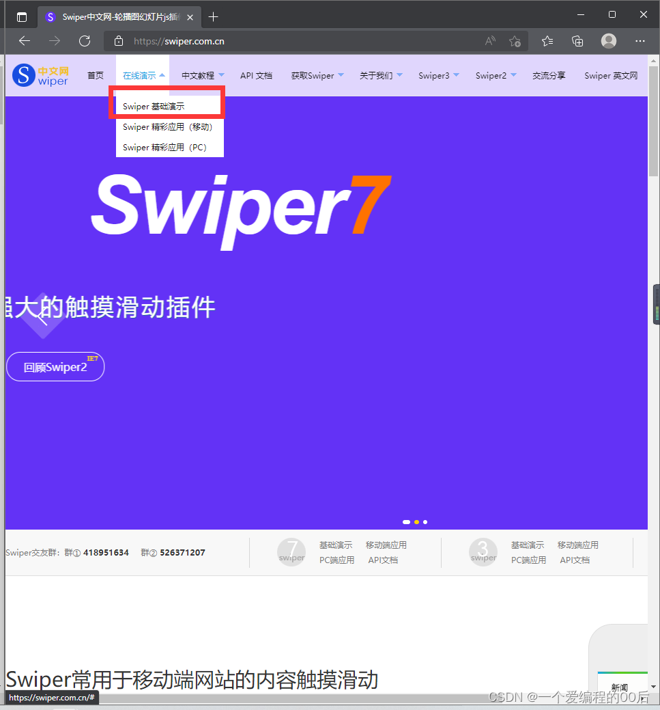The image size is (660, 710).
Task: Open browser Settings via ellipsis icon
Action: [x=640, y=41]
